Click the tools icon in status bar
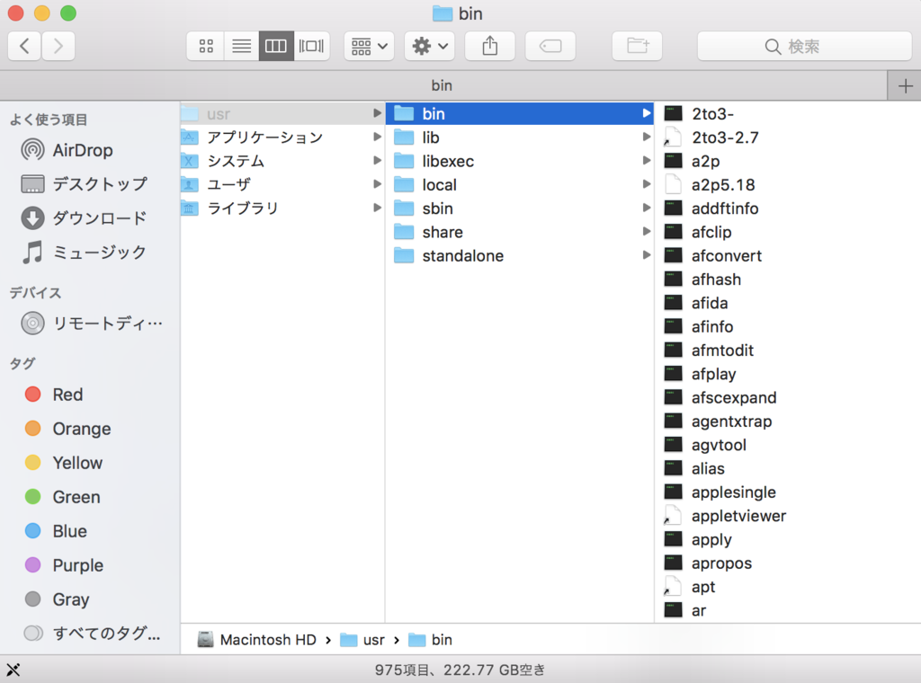Image resolution: width=921 pixels, height=683 pixels. tap(13, 670)
